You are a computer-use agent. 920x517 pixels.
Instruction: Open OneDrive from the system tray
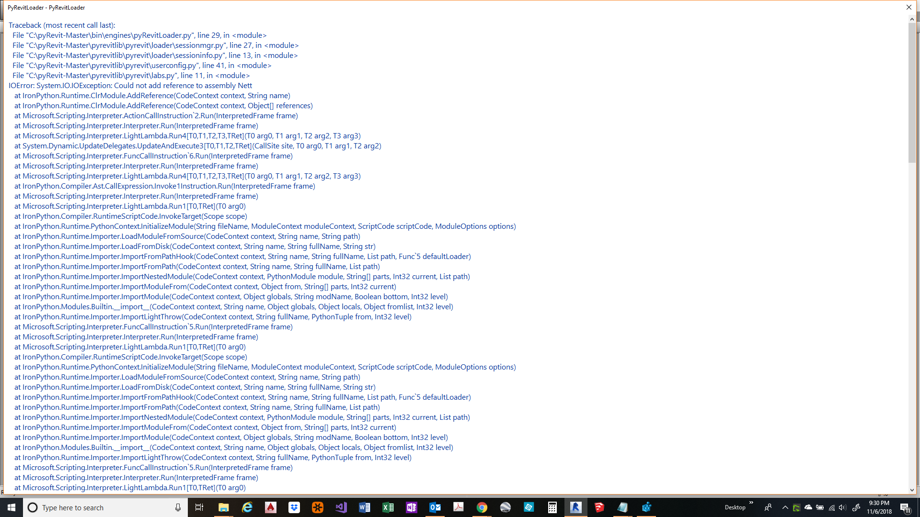click(x=808, y=507)
